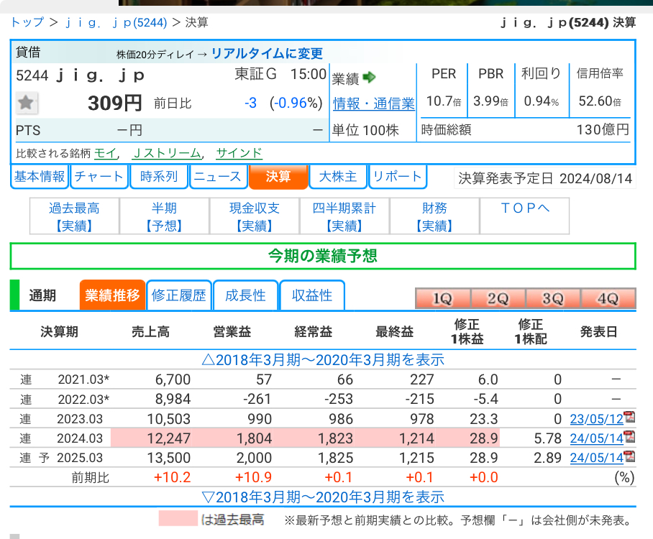This screenshot has height=539, width=653.
Task: Click 前期比 +10.2 sales growth value
Action: tap(173, 477)
